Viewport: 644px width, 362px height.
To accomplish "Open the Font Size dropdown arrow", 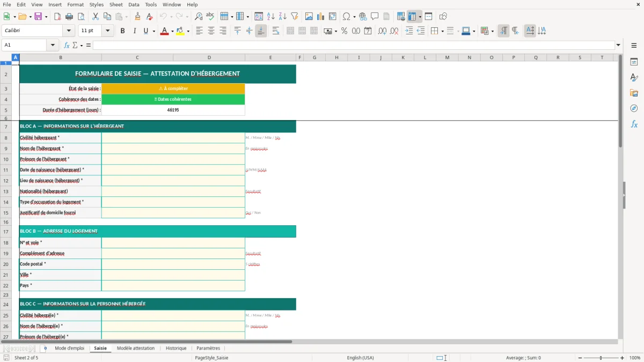I will point(107,31).
